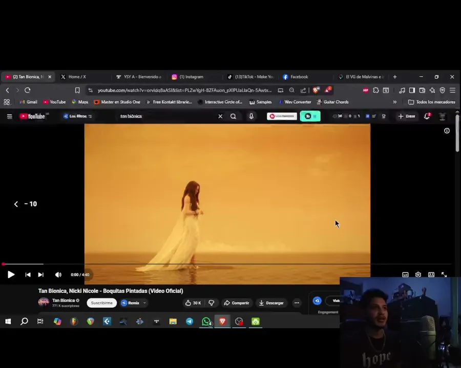
Task: Exit fullscreen in the video player
Action: pos(444,274)
